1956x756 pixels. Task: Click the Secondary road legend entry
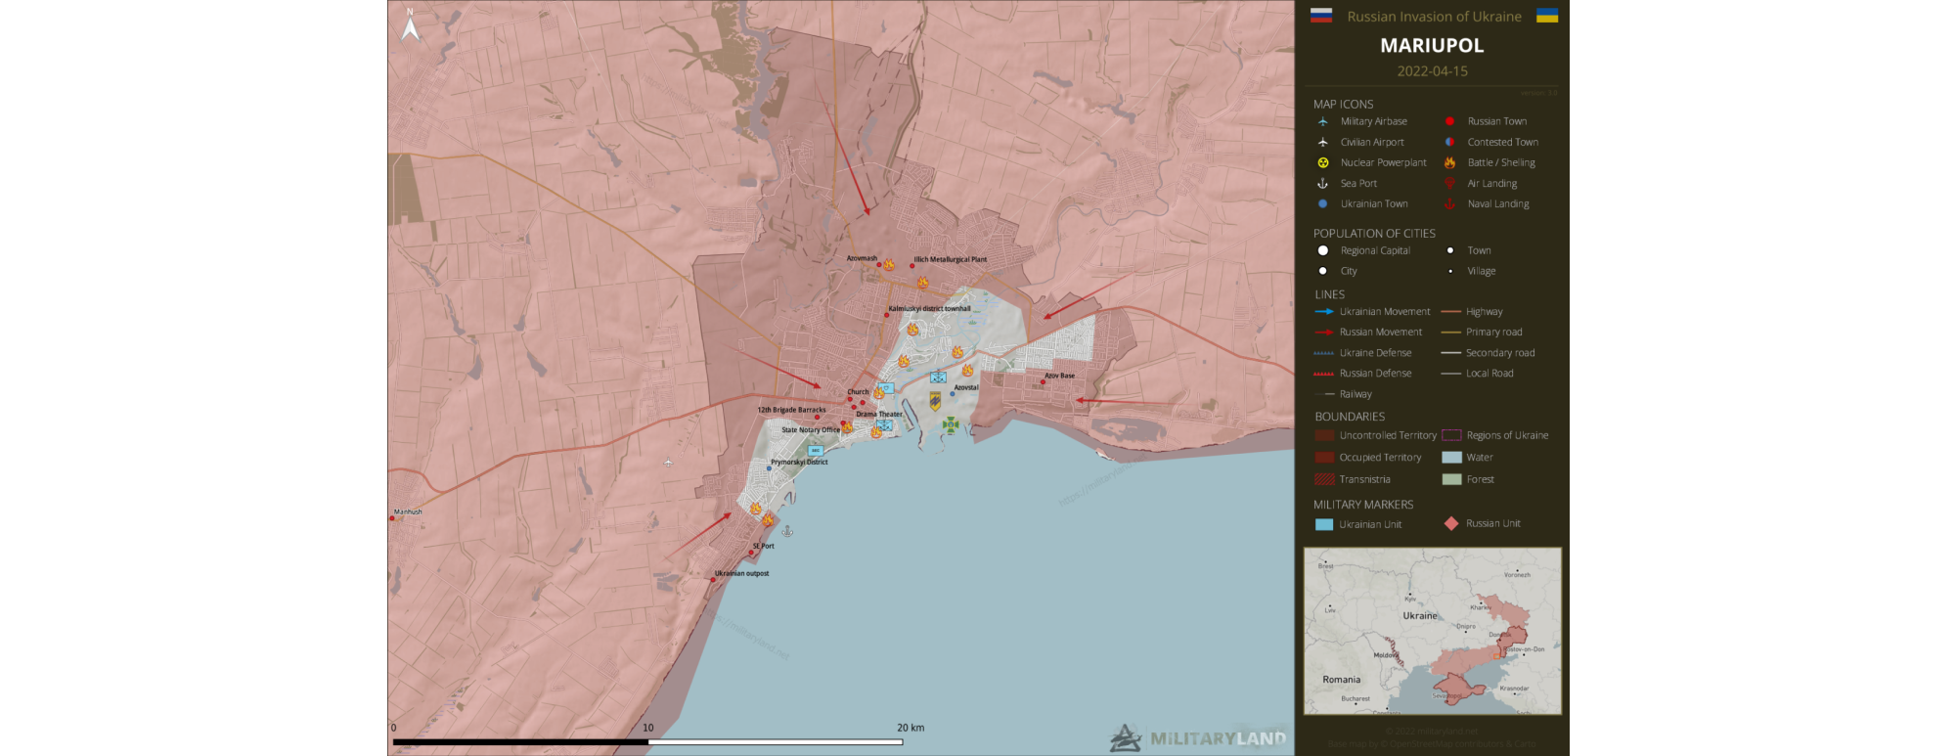[x=1488, y=352]
